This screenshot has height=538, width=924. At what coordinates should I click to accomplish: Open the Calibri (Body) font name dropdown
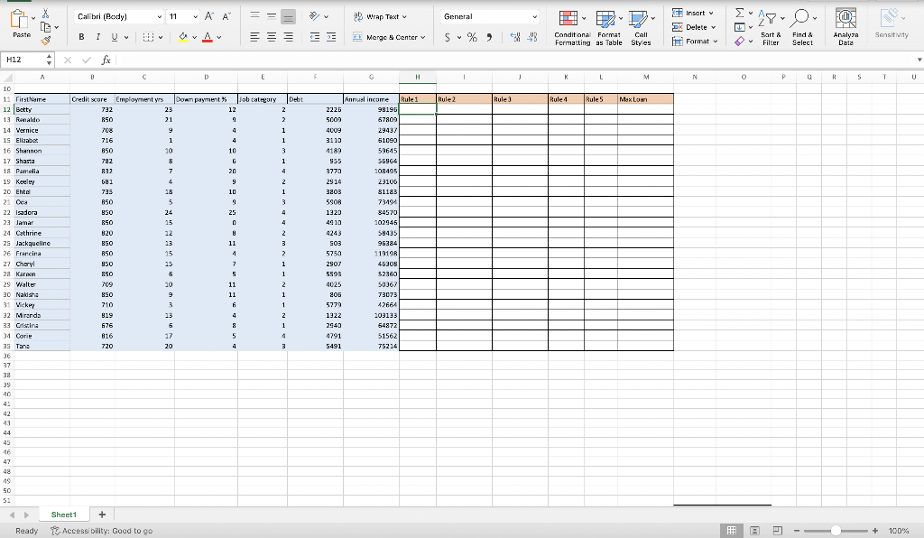click(159, 17)
